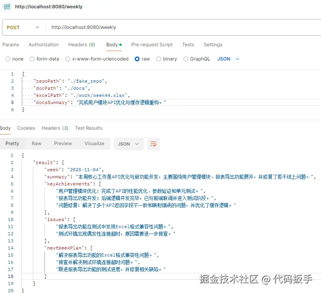321x293 pixels.
Task: Select x-www-form-urlencoded body format
Action: (x=68, y=59)
